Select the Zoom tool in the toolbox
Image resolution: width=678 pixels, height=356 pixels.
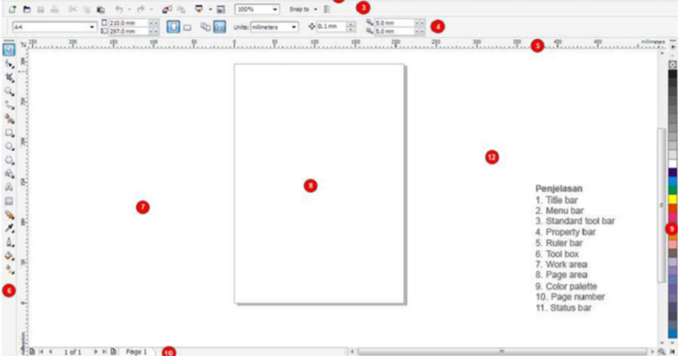[9, 92]
